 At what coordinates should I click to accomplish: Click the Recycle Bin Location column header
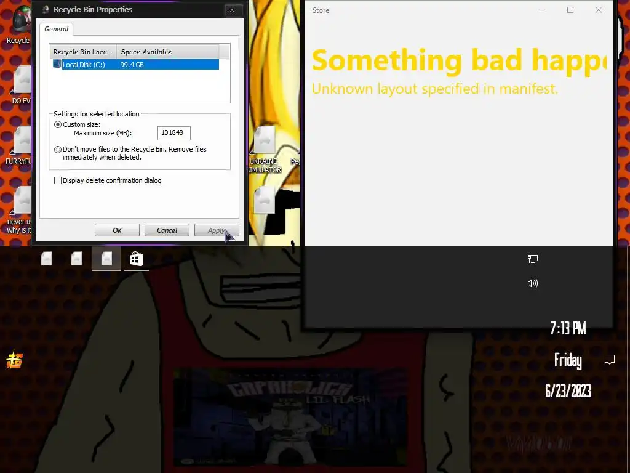pyautogui.click(x=83, y=52)
